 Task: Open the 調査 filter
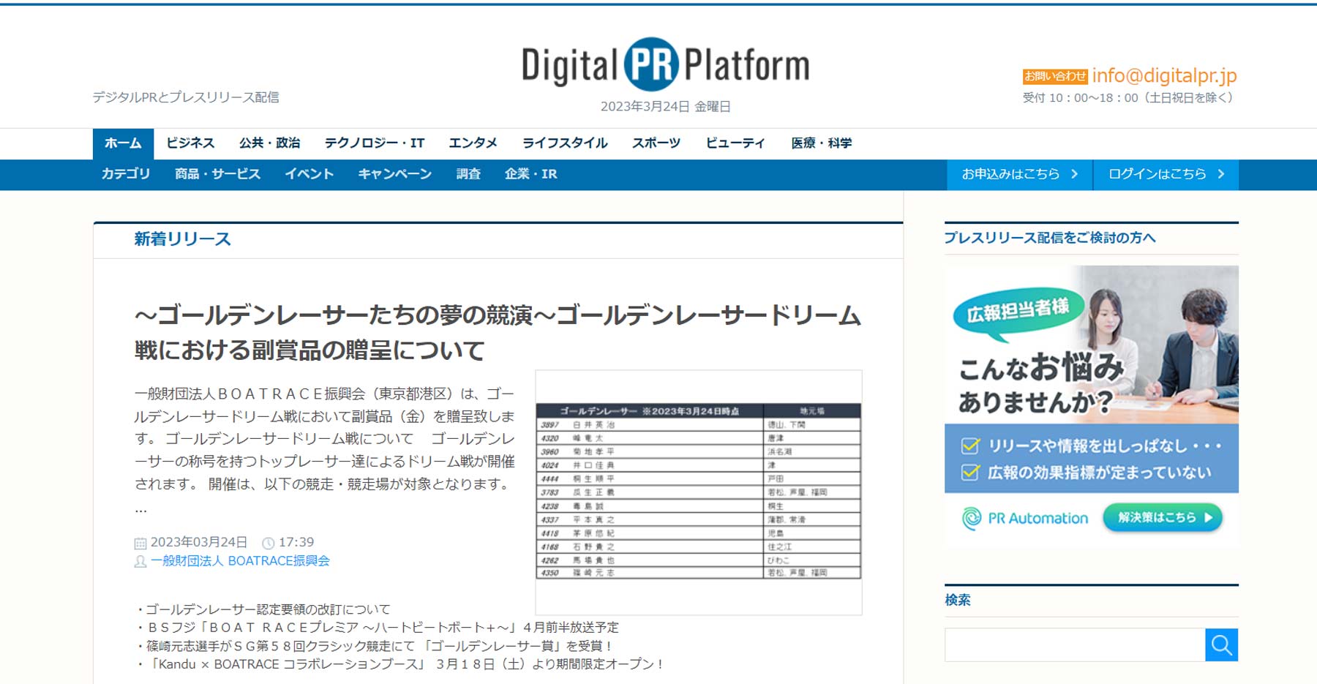click(468, 174)
